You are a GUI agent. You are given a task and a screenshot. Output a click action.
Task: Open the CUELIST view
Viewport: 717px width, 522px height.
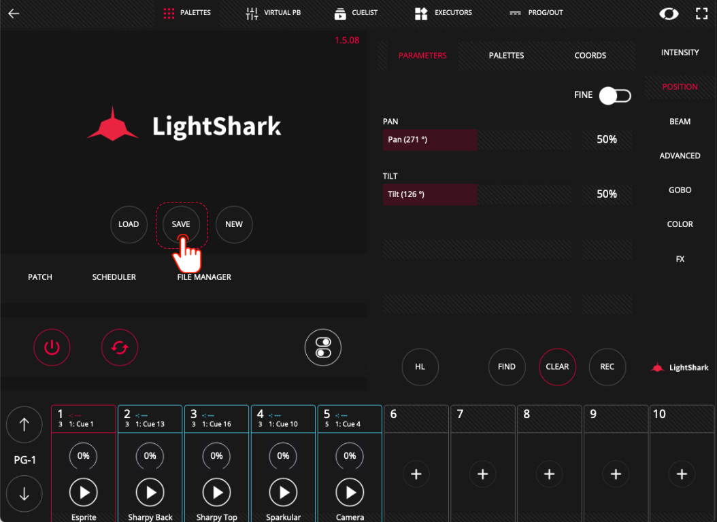[356, 13]
